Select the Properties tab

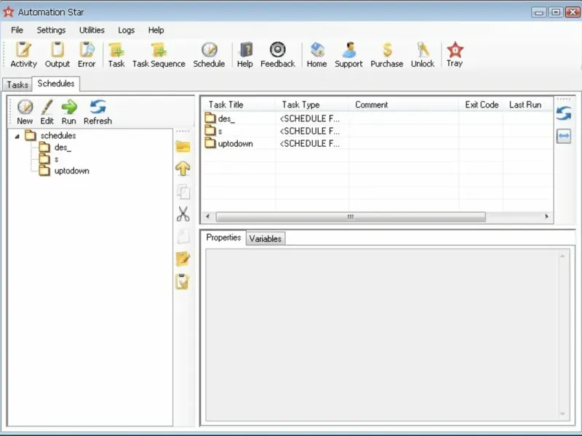[x=223, y=238]
